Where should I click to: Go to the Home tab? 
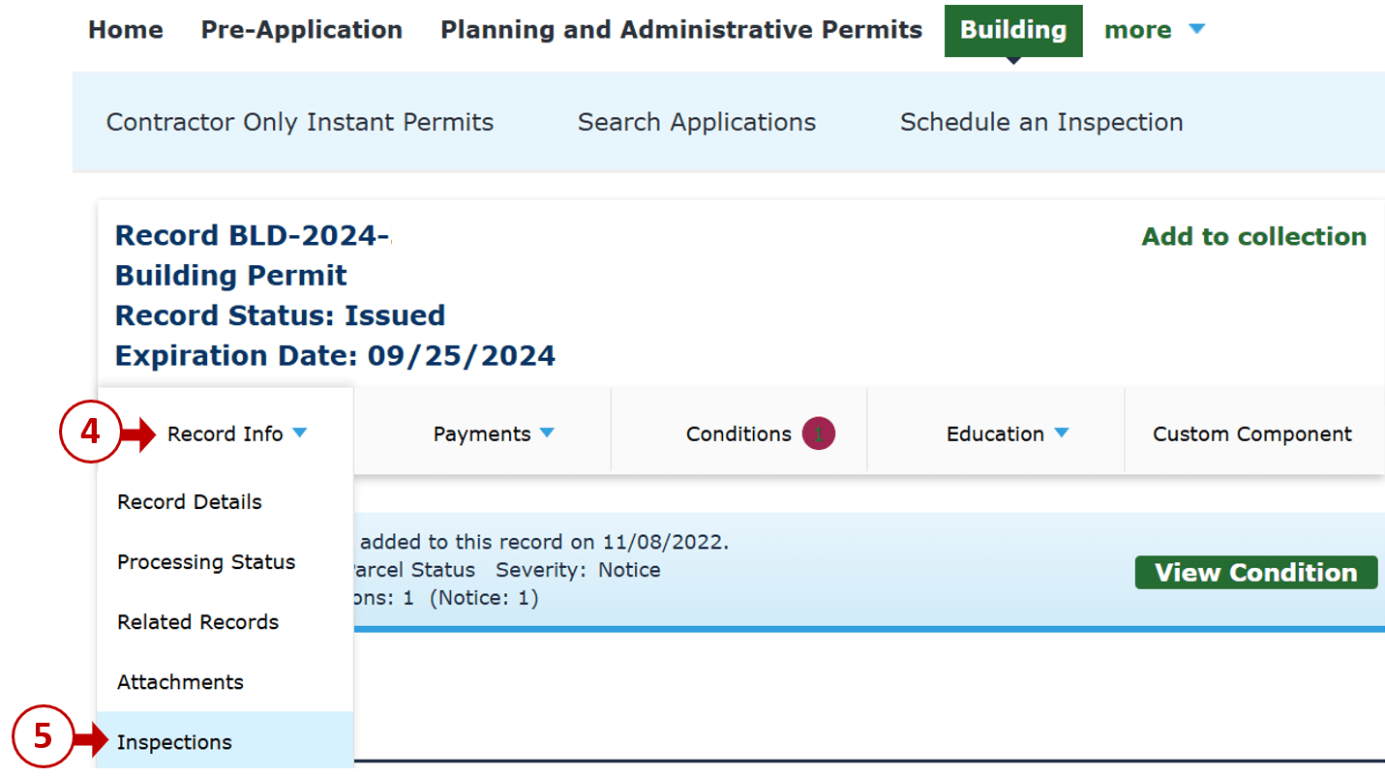pos(126,30)
